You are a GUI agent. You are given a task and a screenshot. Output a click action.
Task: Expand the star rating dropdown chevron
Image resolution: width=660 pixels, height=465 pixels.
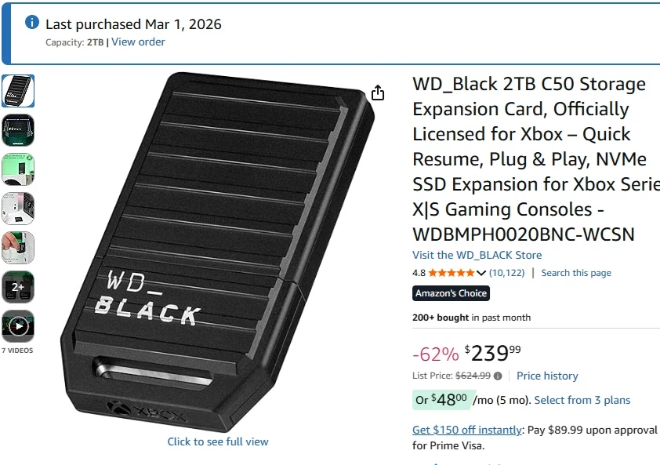click(481, 273)
